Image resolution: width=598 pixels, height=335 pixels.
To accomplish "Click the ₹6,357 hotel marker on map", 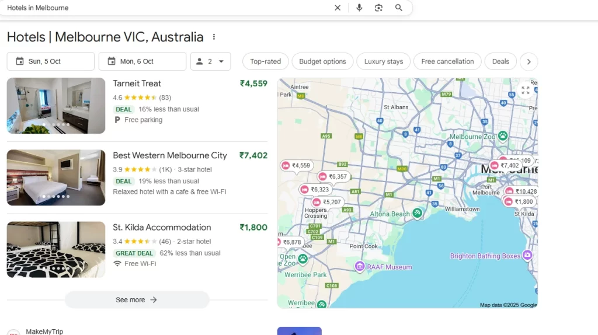I will (x=333, y=176).
